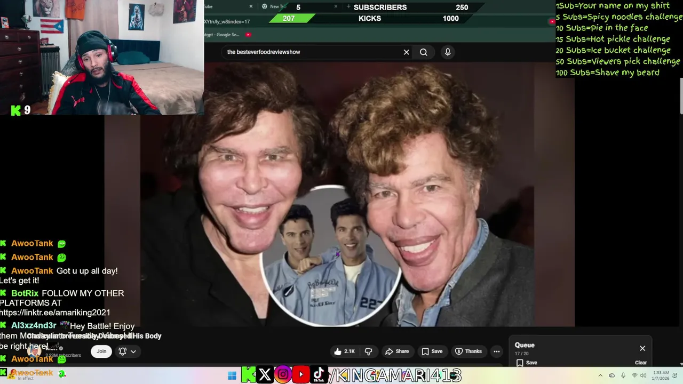Open TikTok icon in taskbar
This screenshot has width=683, height=384.
pos(319,375)
